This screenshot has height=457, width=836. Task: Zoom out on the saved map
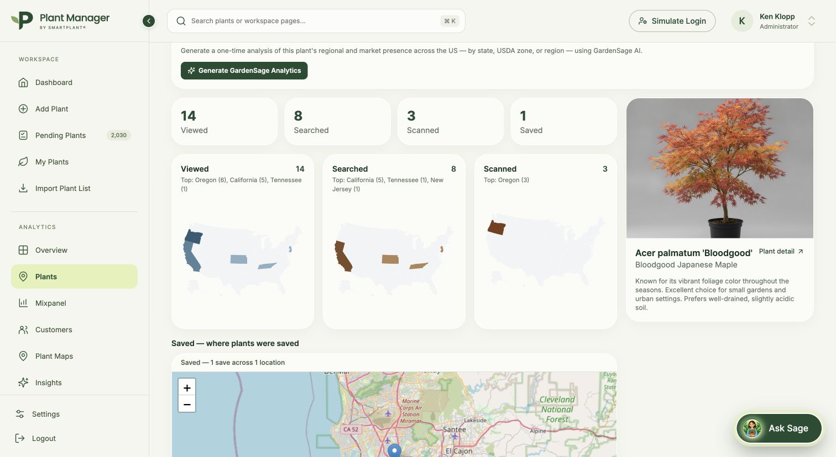point(187,404)
